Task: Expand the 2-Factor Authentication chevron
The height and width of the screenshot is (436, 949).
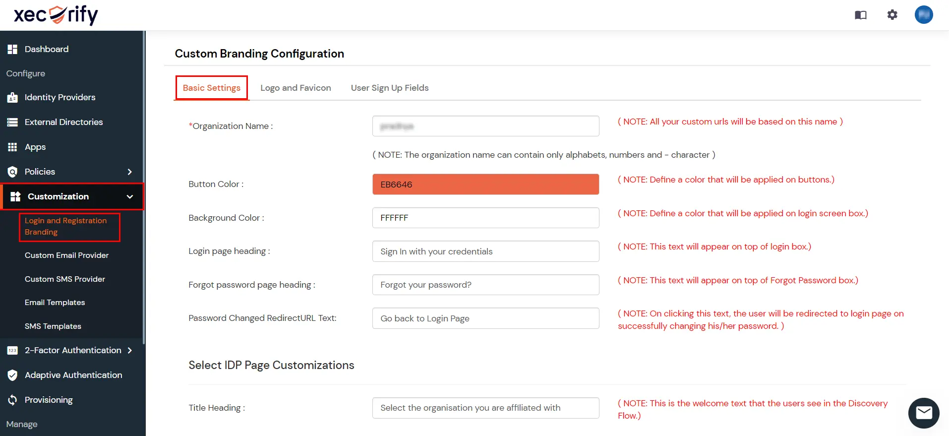Action: coord(130,350)
